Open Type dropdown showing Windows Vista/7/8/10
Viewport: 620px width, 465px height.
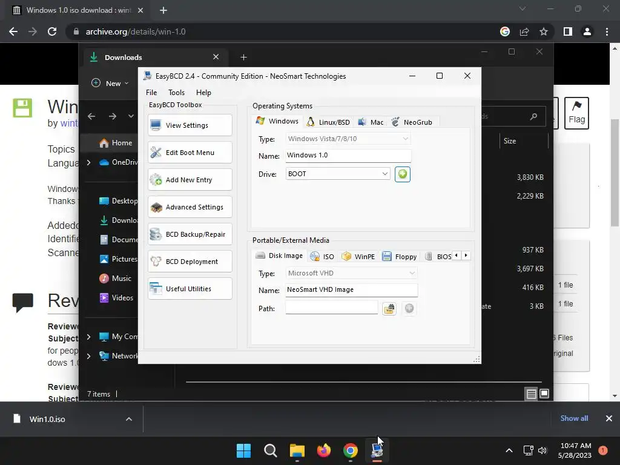(348, 139)
